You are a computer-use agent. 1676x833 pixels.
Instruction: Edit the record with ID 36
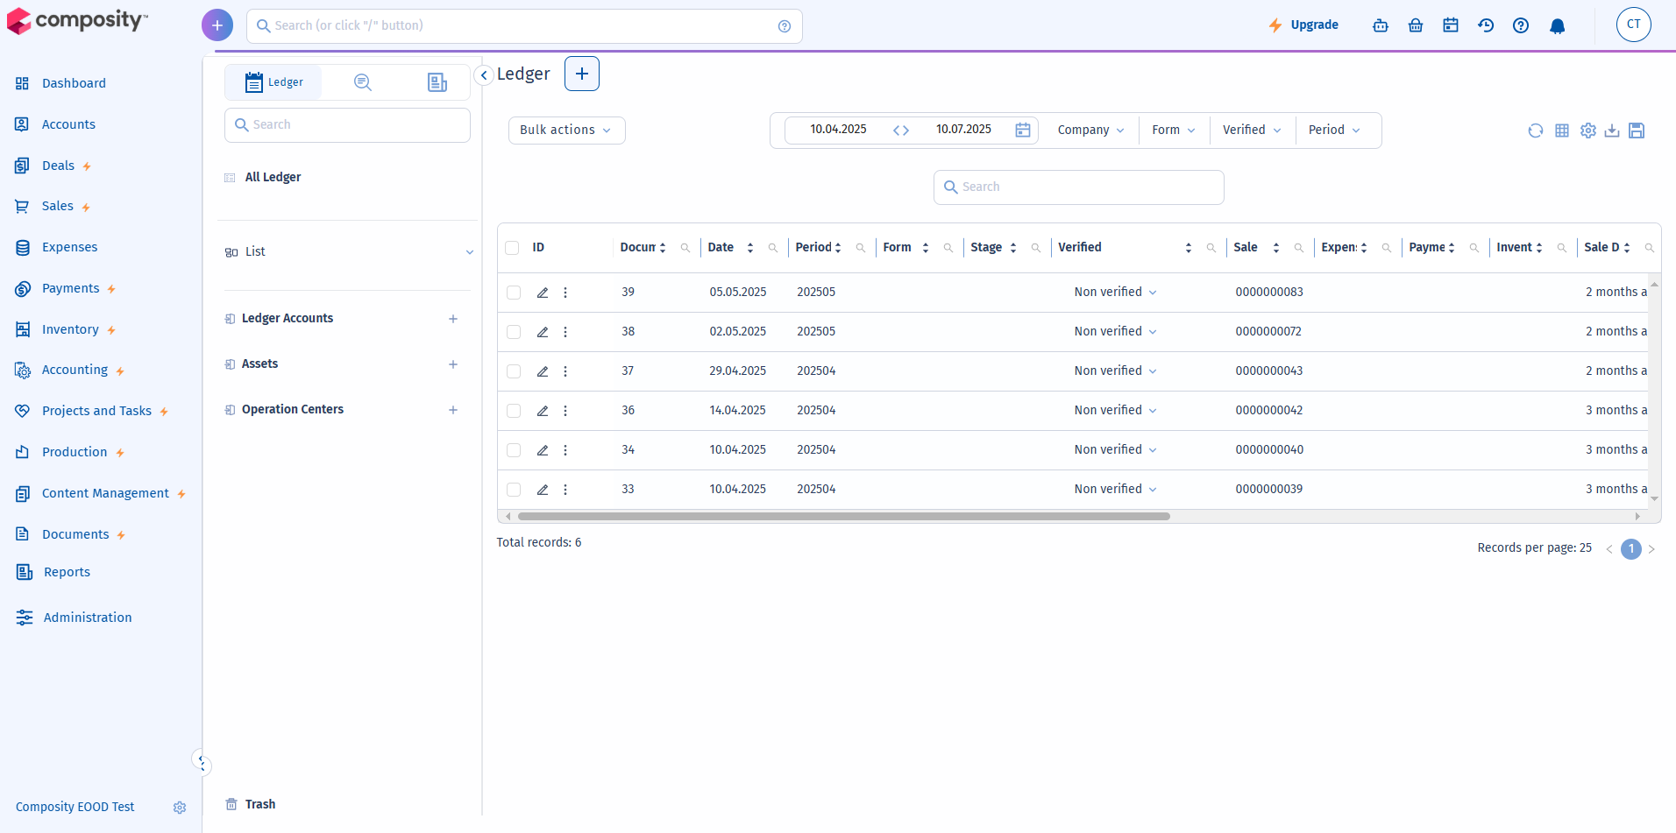click(x=543, y=411)
